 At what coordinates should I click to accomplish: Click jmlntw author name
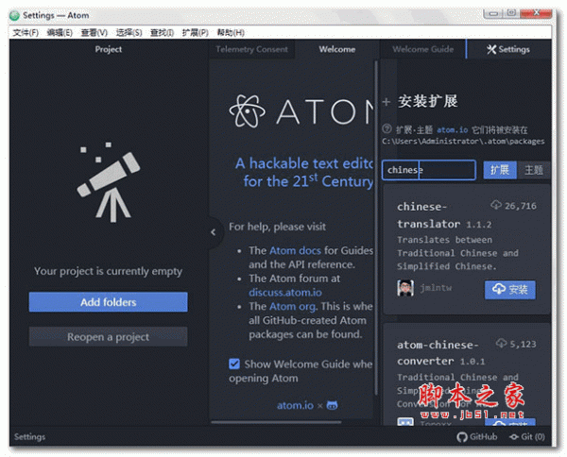pos(436,288)
